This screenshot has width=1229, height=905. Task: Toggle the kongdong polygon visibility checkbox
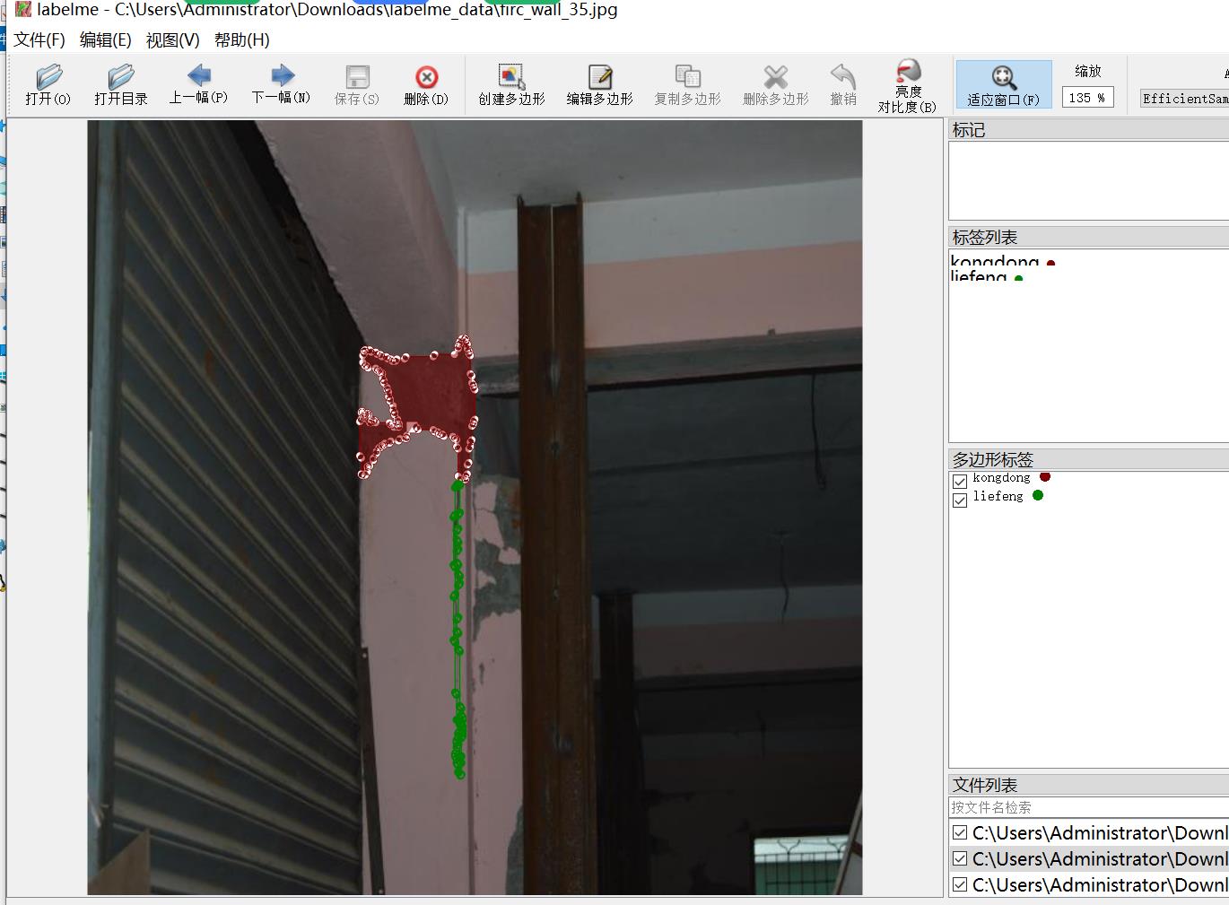click(x=960, y=481)
